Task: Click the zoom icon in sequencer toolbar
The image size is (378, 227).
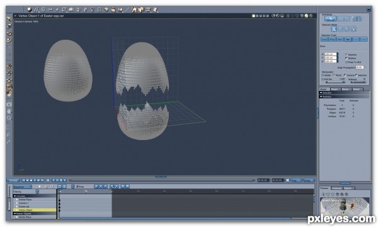Action: click(x=52, y=187)
